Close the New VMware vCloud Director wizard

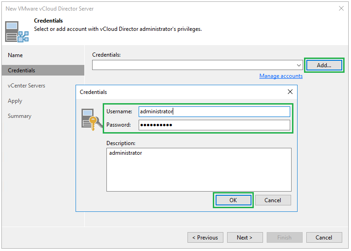tap(341, 8)
